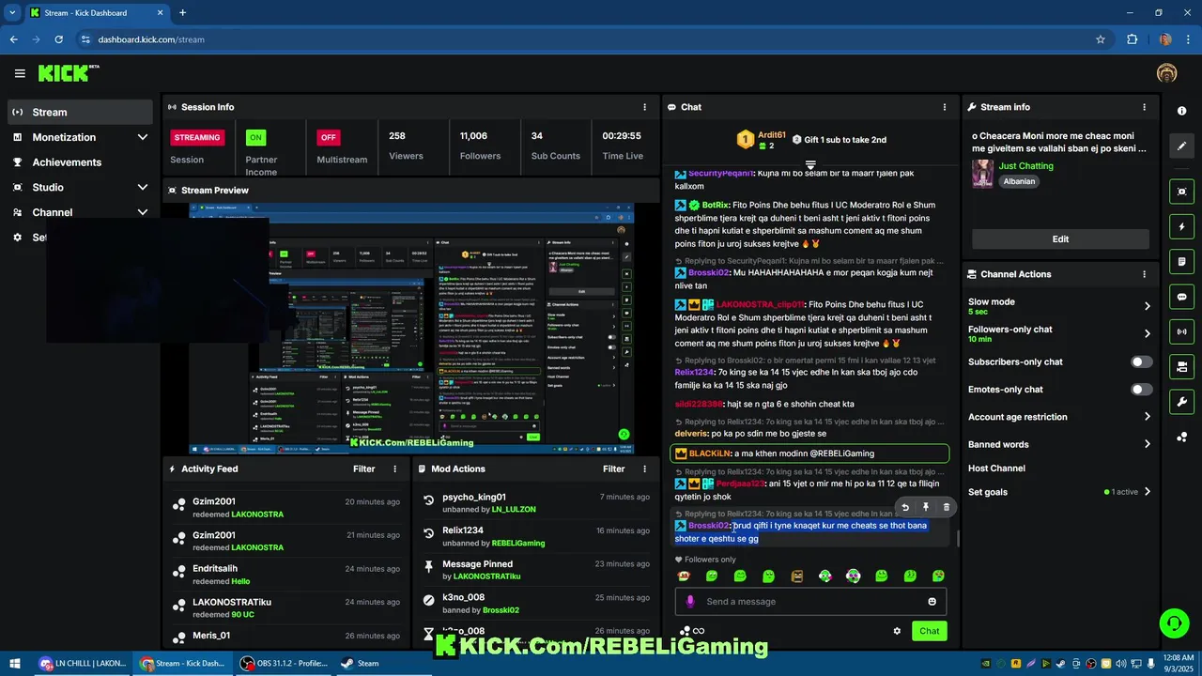Open the green support headset button
Viewport: 1202px width, 676px height.
click(1173, 623)
